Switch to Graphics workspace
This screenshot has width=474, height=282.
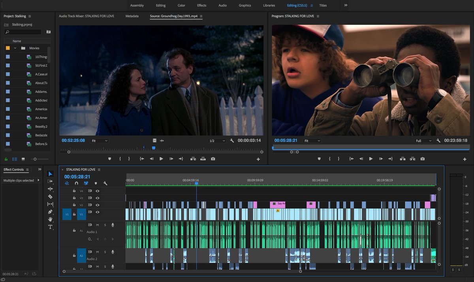(x=245, y=6)
